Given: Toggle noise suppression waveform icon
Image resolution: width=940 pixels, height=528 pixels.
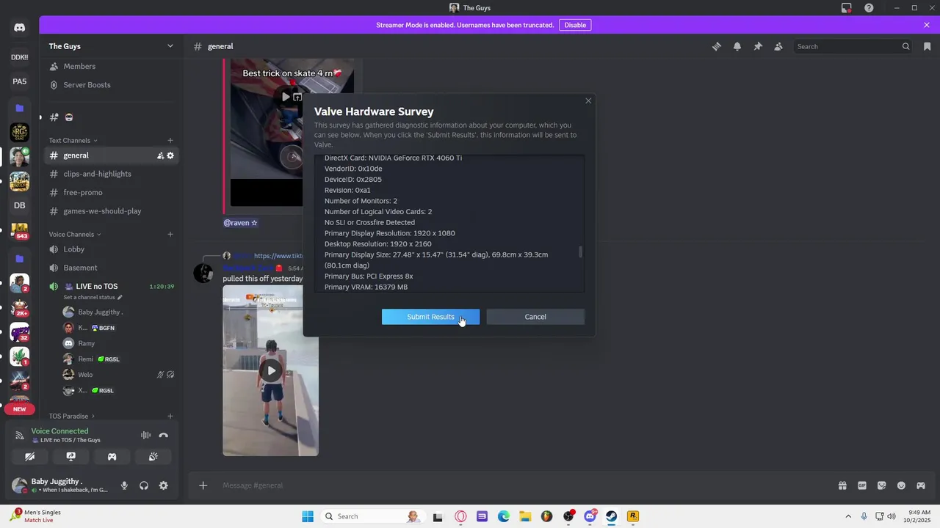Looking at the screenshot, I should (x=145, y=436).
